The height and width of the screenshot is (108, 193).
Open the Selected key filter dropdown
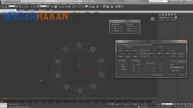[x=167, y=104]
